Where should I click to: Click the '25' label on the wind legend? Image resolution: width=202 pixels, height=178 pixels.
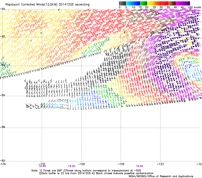point(154,7)
